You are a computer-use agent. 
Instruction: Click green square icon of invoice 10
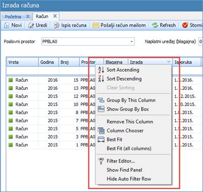coord(11,104)
